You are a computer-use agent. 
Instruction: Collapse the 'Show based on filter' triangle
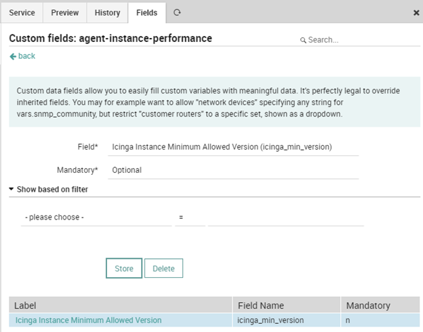point(12,189)
